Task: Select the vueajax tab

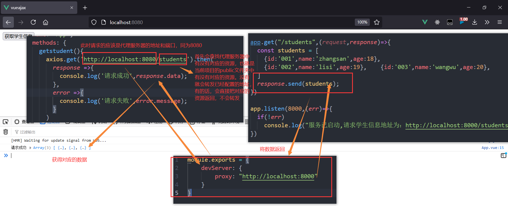Action: [39, 8]
